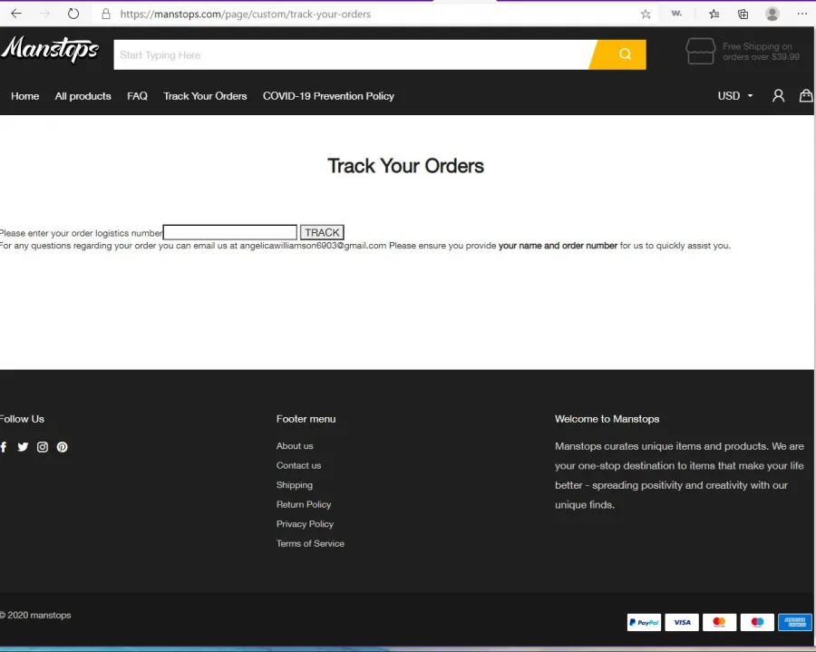Click the Footer menu heading

(x=306, y=419)
